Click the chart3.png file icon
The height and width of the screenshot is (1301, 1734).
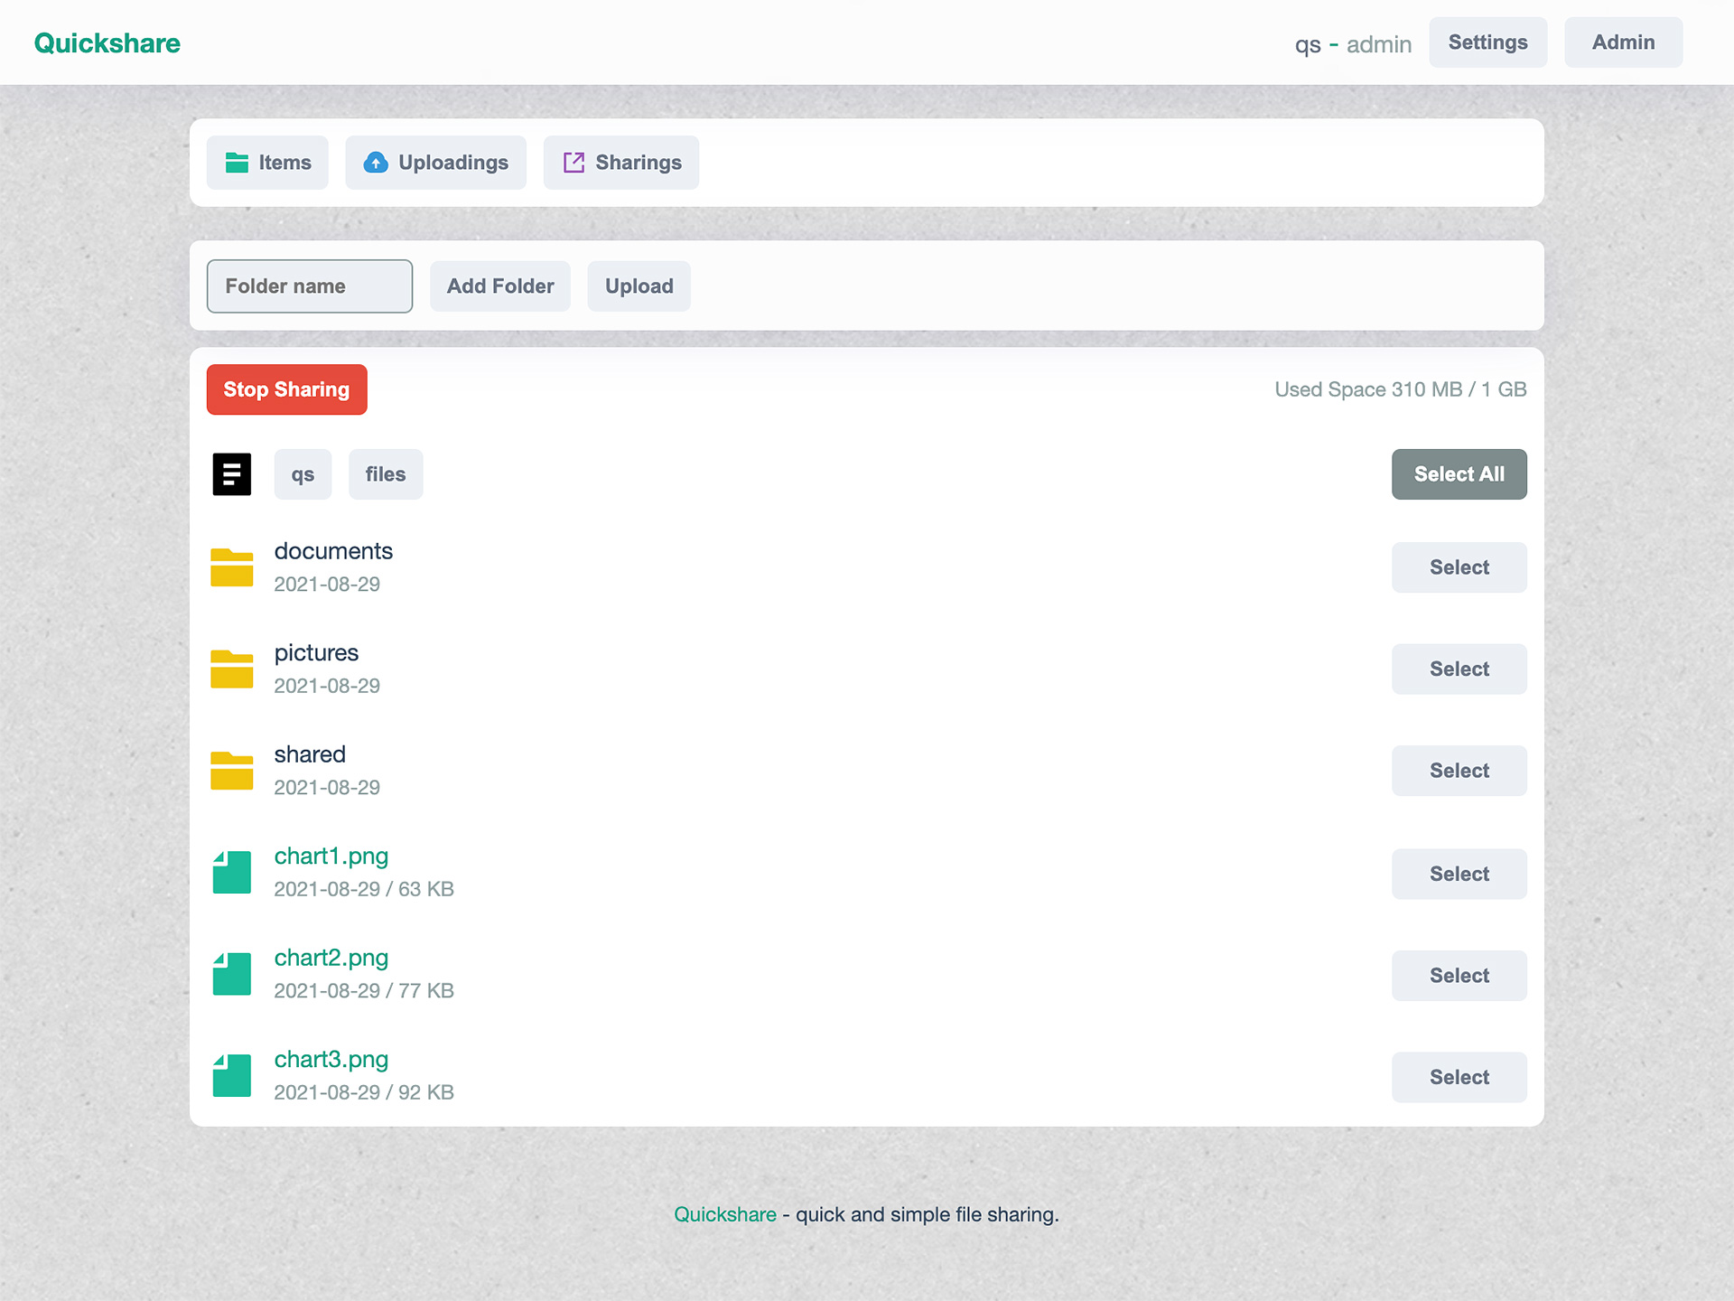click(x=231, y=1076)
